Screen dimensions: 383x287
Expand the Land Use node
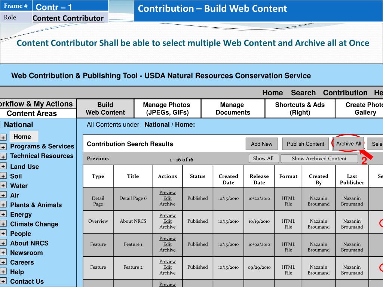pos(3,166)
